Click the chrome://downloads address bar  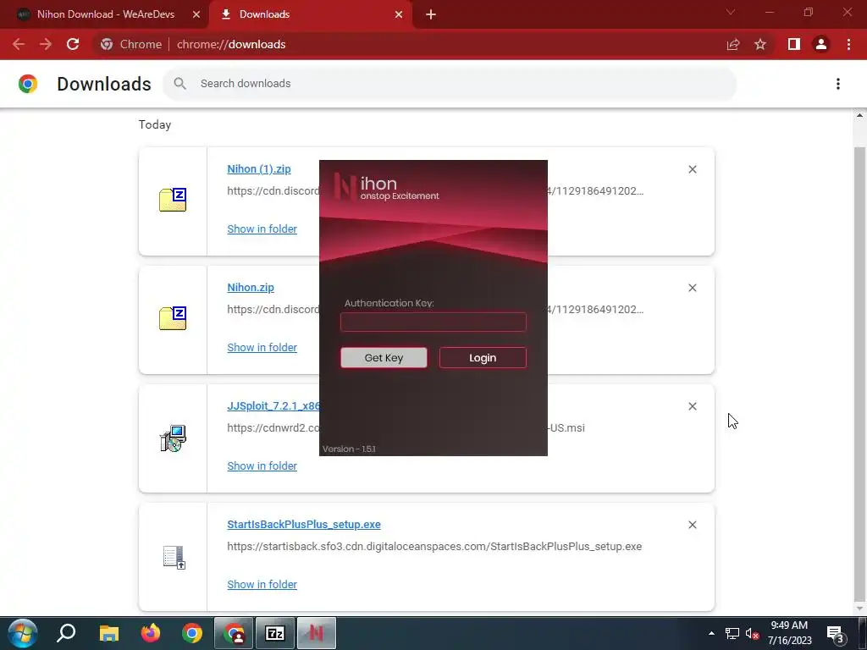(409, 44)
